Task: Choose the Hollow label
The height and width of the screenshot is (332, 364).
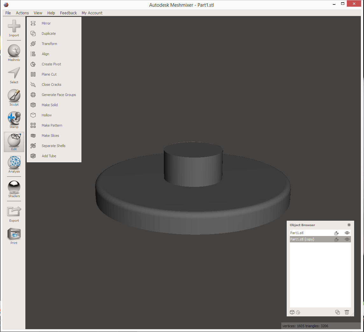Action: (x=47, y=115)
